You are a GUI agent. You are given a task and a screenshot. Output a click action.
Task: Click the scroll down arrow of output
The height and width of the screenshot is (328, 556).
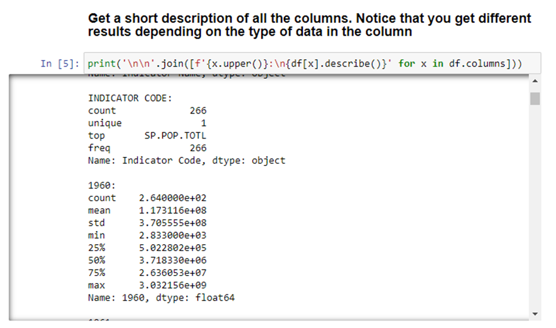tap(535, 314)
